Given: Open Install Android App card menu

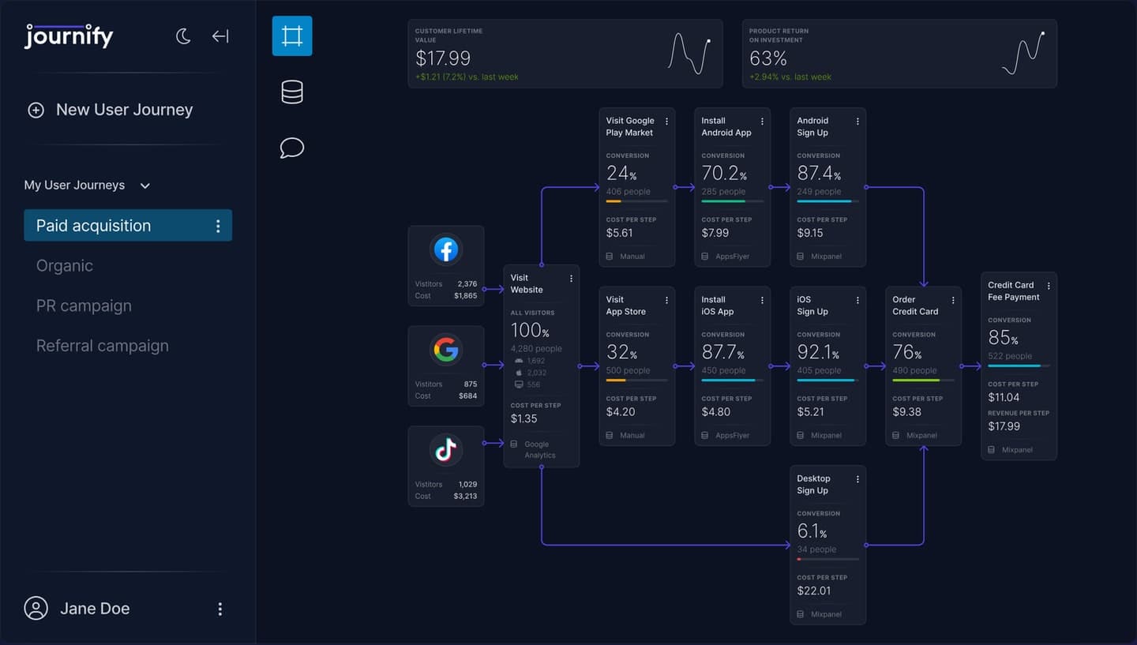Looking at the screenshot, I should pos(763,122).
